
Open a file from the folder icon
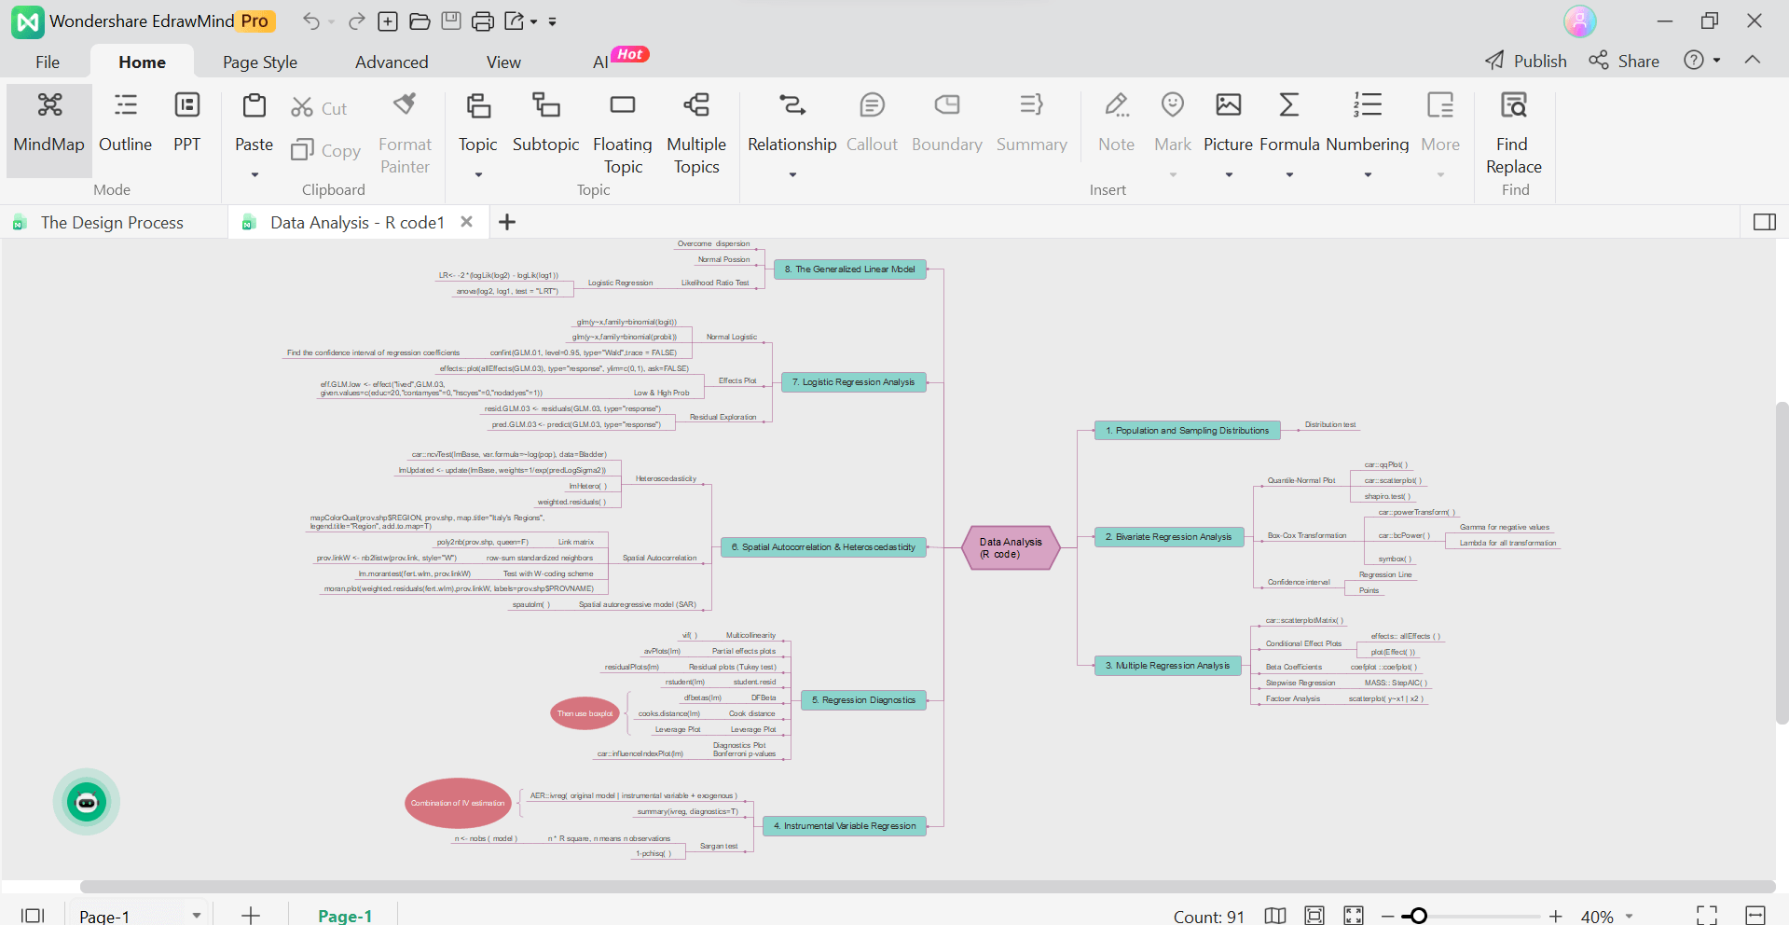(420, 21)
